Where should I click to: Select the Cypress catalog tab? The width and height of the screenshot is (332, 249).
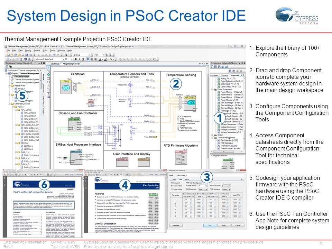point(234,75)
